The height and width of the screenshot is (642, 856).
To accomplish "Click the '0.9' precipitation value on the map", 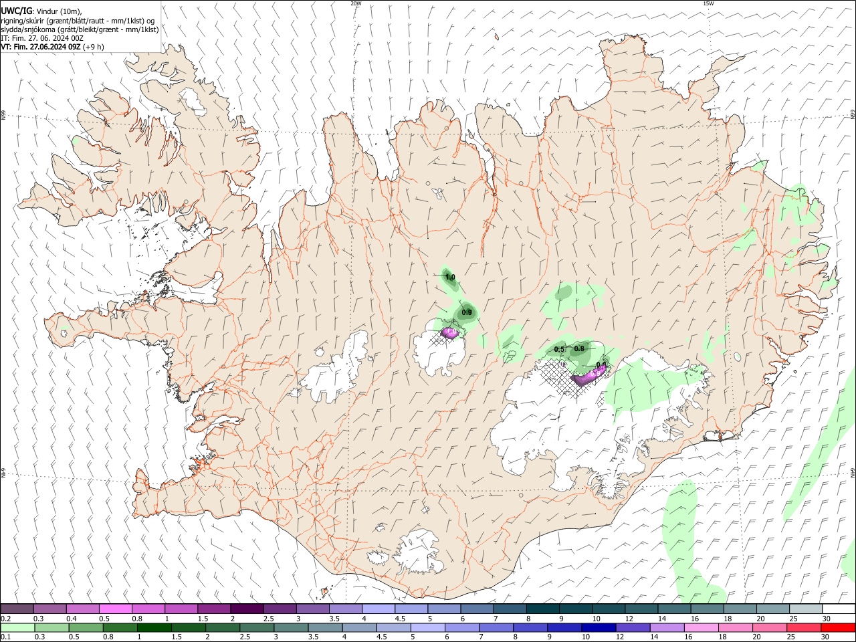I will point(467,312).
